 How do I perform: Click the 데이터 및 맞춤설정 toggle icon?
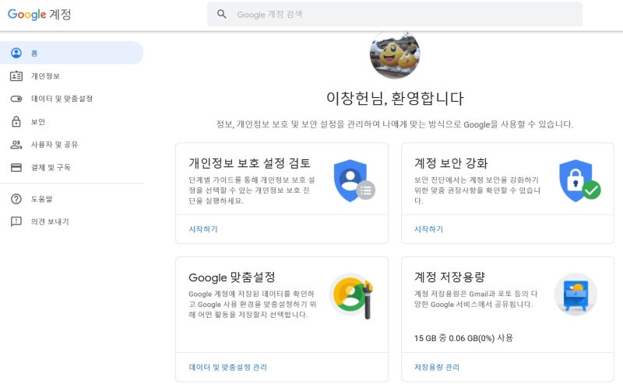point(16,99)
